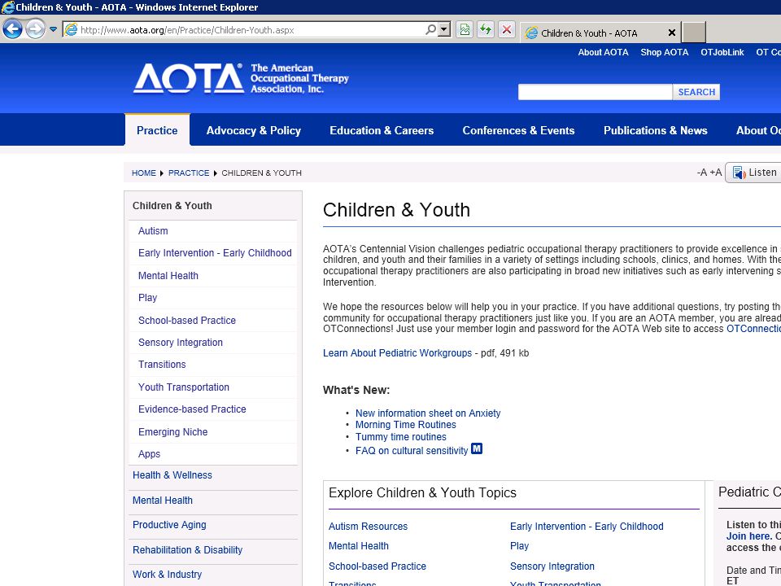Viewport: 781px width, 586px height.
Task: Open the About AOTA top link
Action: pyautogui.click(x=603, y=52)
